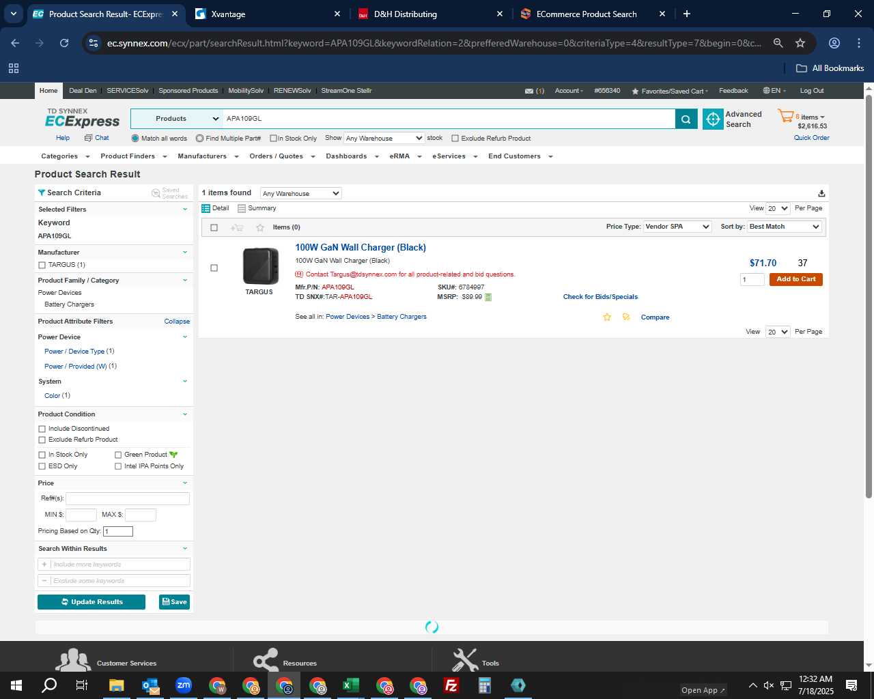This screenshot has width=874, height=699.
Task: Check Include Discontinued
Action: point(42,429)
